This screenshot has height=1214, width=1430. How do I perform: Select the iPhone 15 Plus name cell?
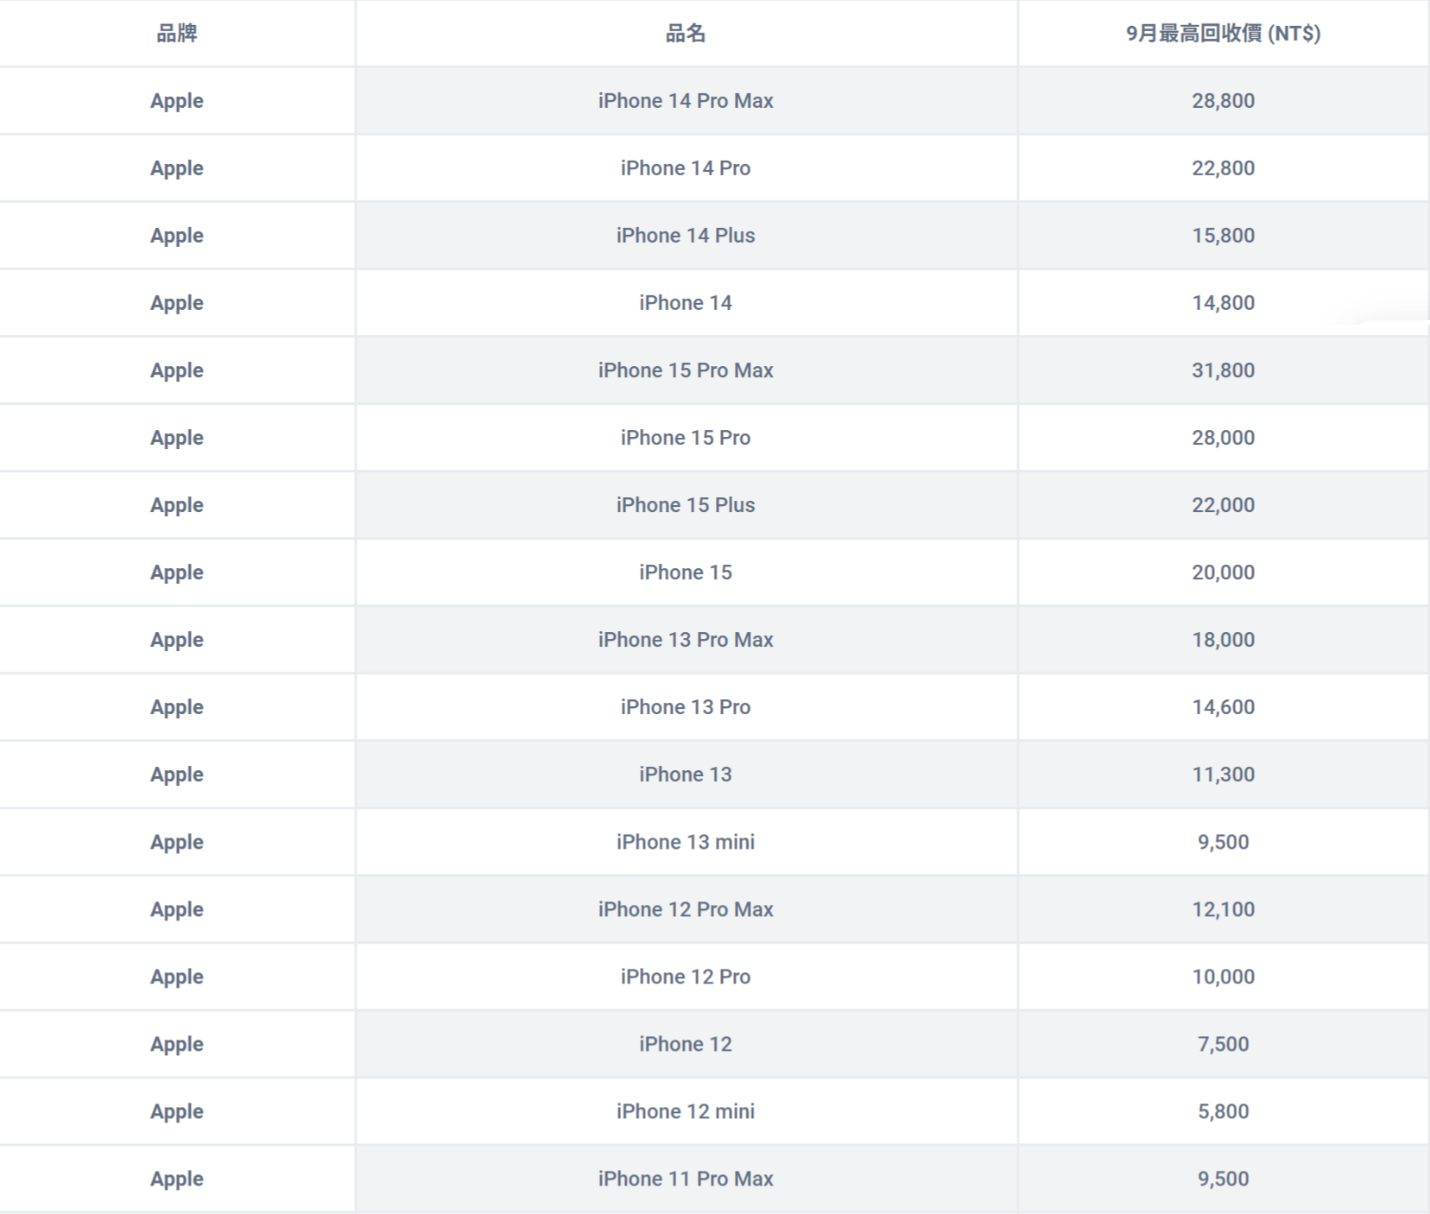click(x=686, y=505)
